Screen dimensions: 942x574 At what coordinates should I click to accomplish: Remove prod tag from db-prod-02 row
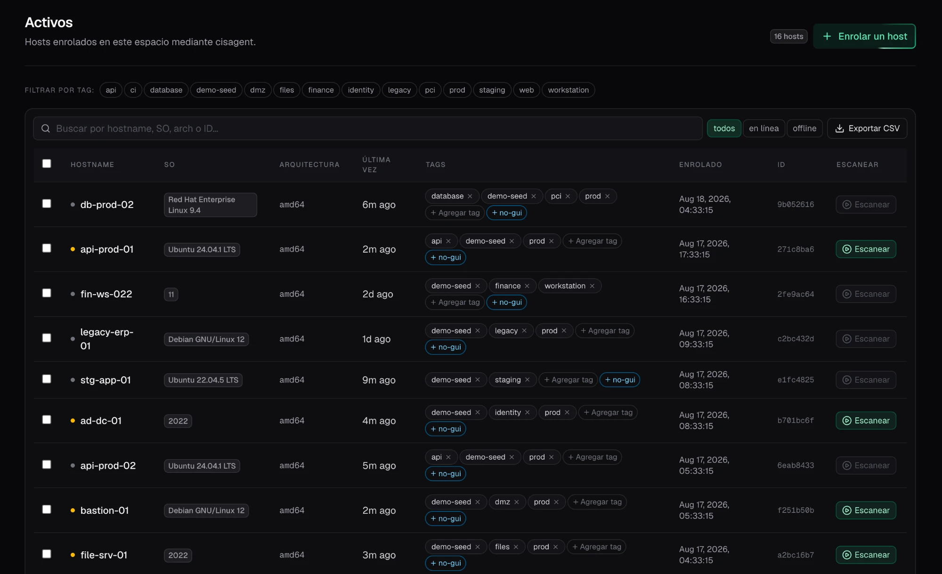coord(607,196)
